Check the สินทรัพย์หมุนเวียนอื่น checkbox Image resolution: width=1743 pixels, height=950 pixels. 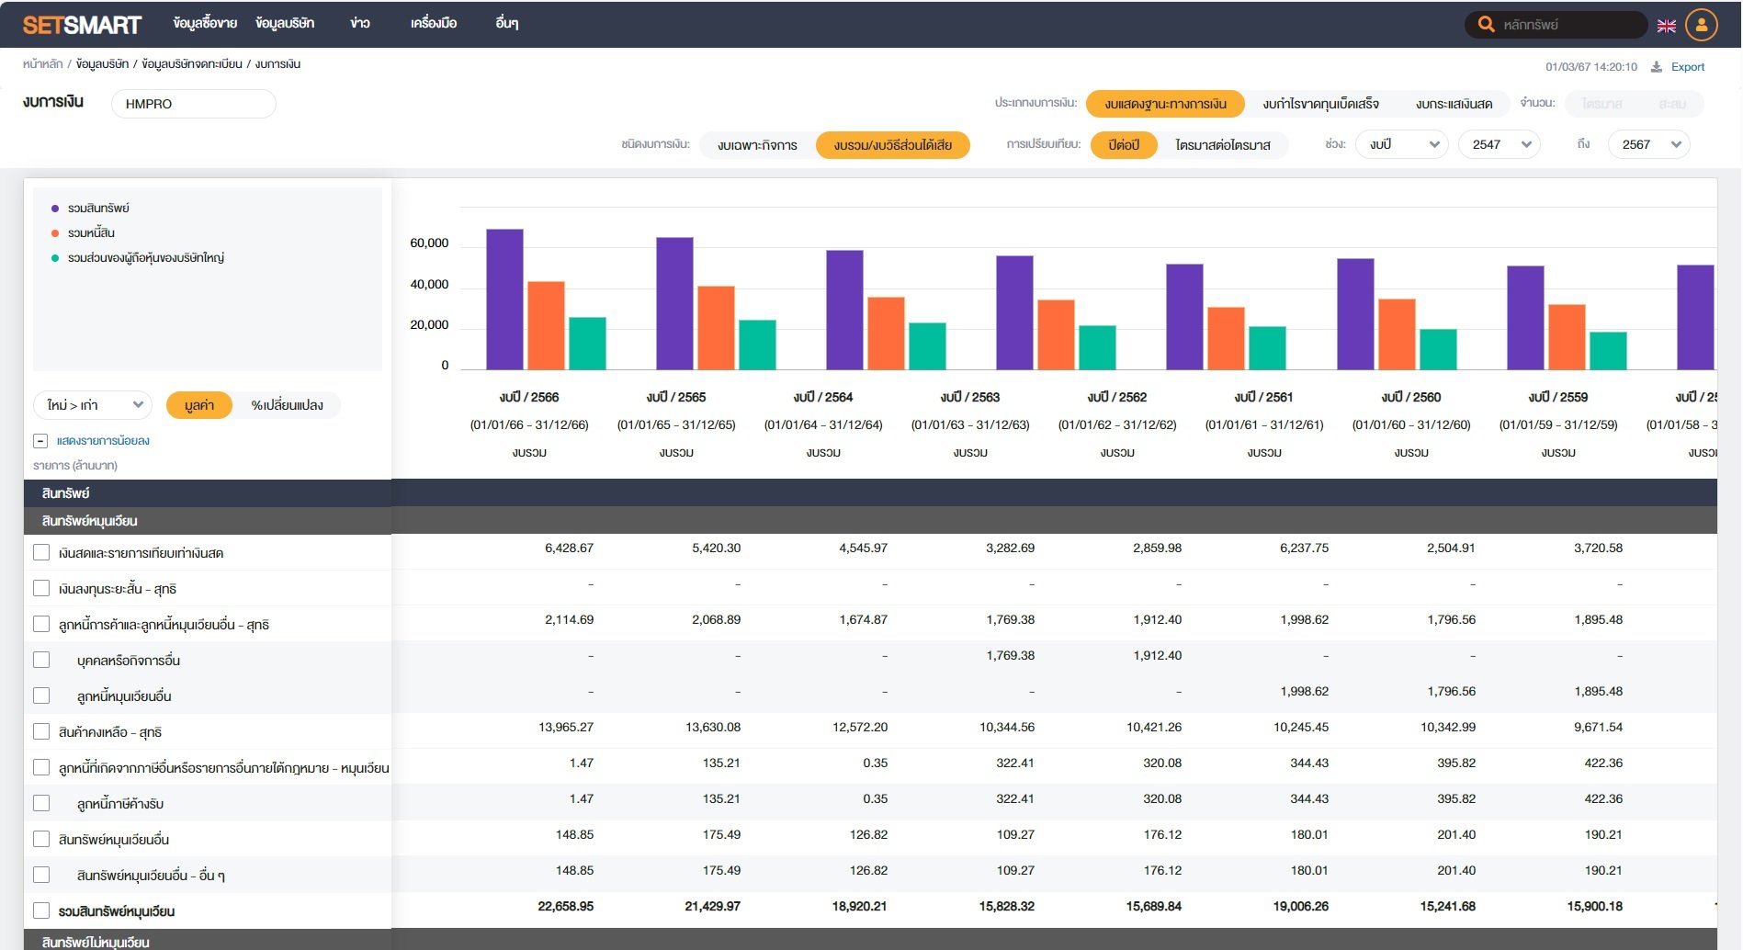(x=41, y=839)
